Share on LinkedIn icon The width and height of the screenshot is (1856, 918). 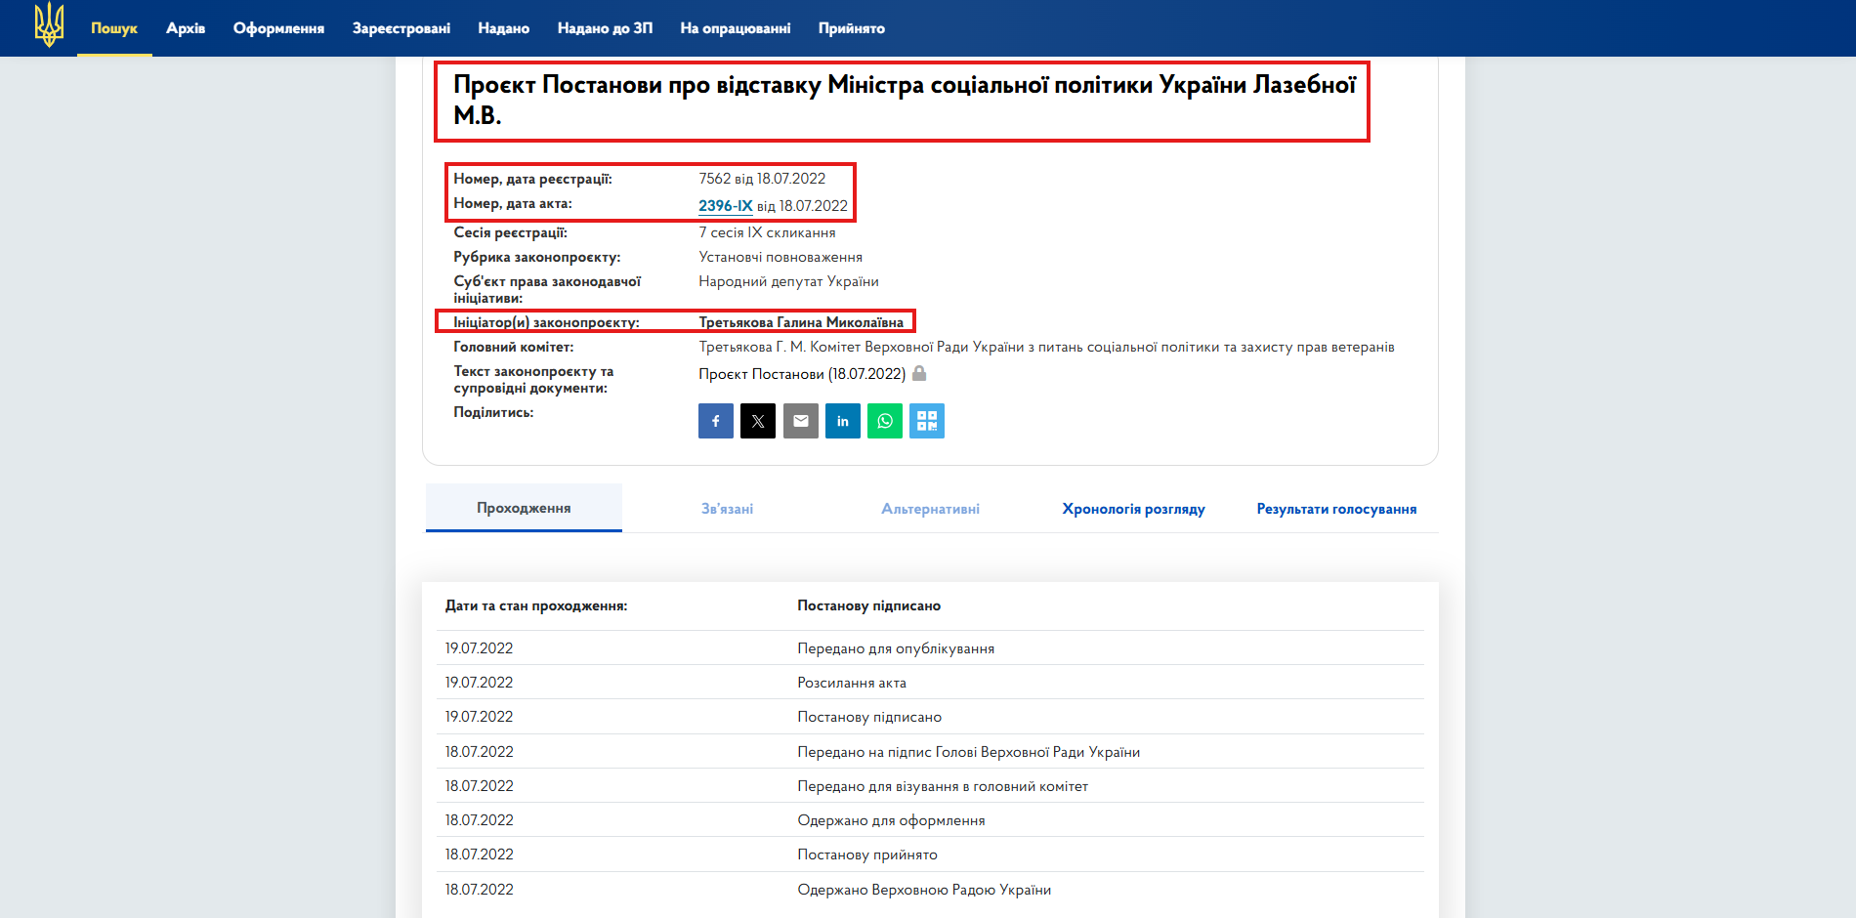(843, 421)
